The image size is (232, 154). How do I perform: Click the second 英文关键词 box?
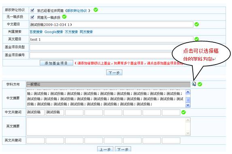(55, 140)
